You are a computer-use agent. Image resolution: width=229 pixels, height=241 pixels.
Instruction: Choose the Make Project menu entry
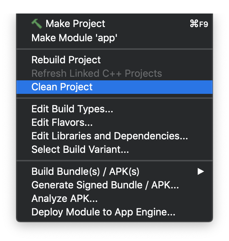point(114,24)
